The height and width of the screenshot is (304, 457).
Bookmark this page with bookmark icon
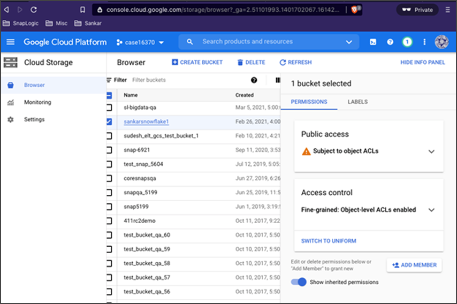coord(83,10)
